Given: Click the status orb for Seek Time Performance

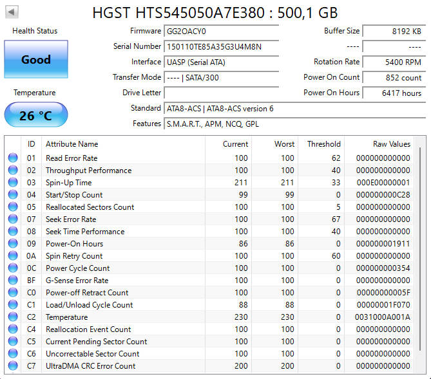Looking at the screenshot, I should click(x=13, y=231).
